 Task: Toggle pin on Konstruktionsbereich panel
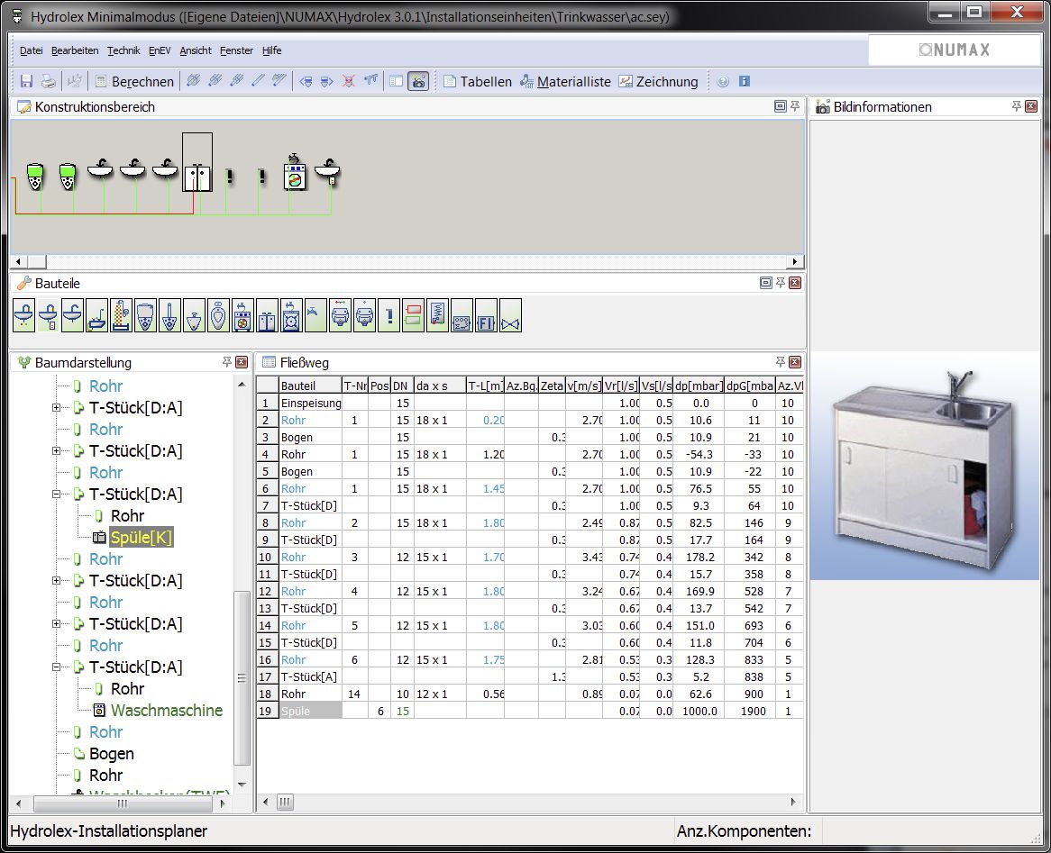[795, 106]
